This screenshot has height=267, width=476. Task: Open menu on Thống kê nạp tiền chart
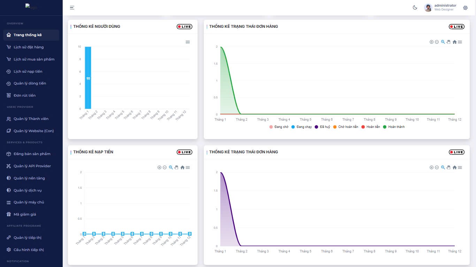[188, 168]
